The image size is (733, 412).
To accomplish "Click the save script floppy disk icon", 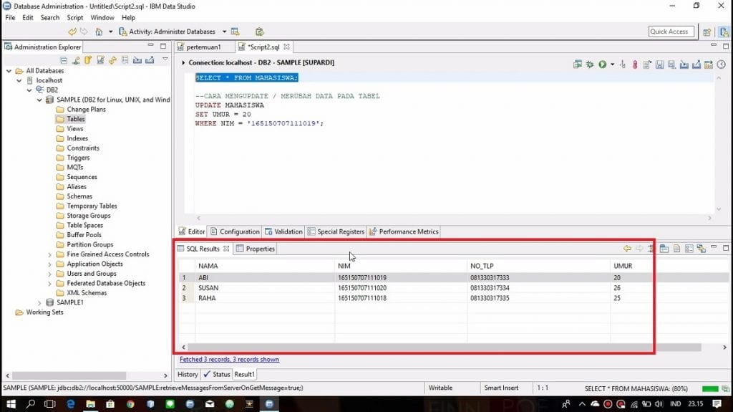I will tap(659, 64).
